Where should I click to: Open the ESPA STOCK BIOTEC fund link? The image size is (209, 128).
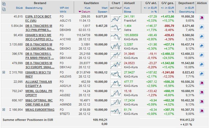tap(39, 18)
